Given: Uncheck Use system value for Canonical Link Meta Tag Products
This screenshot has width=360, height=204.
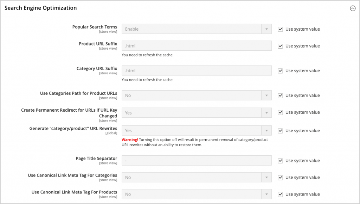Looking at the screenshot, I should tap(280, 194).
